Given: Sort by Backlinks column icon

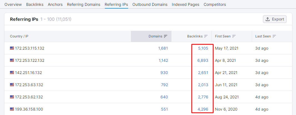Looking at the screenshot, I should point(206,36).
